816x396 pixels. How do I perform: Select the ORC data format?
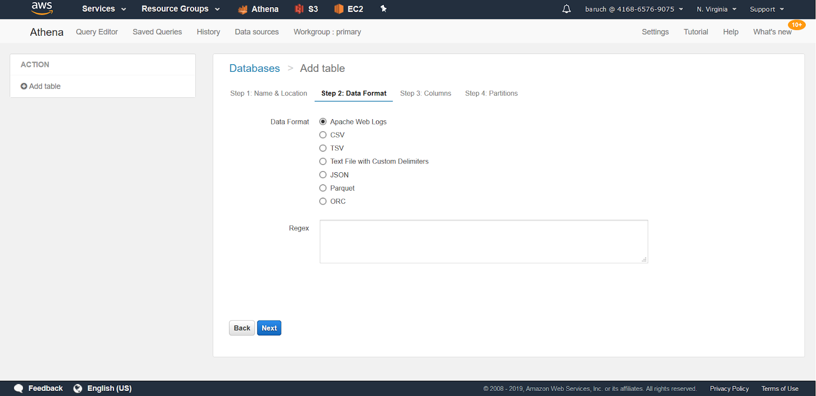point(323,201)
